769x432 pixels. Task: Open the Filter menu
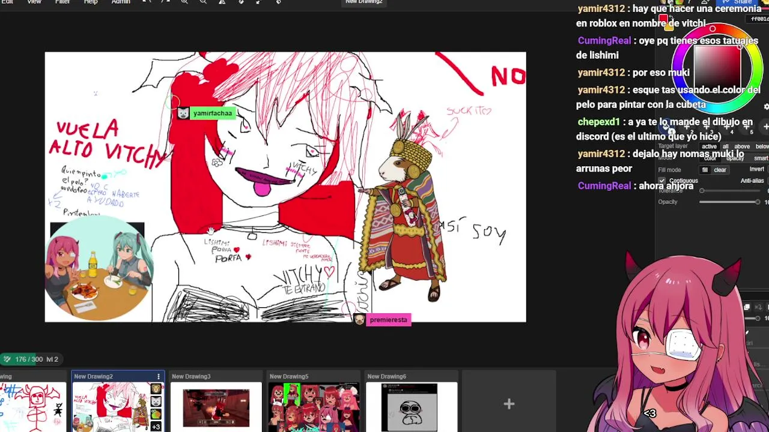pyautogui.click(x=62, y=2)
